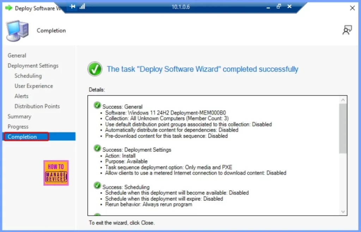Click the 10.1.0.6 address in the connection bar
This screenshot has width=361, height=232.
(x=180, y=7)
